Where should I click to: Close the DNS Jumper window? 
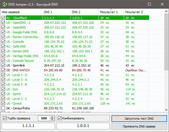pyautogui.click(x=162, y=4)
